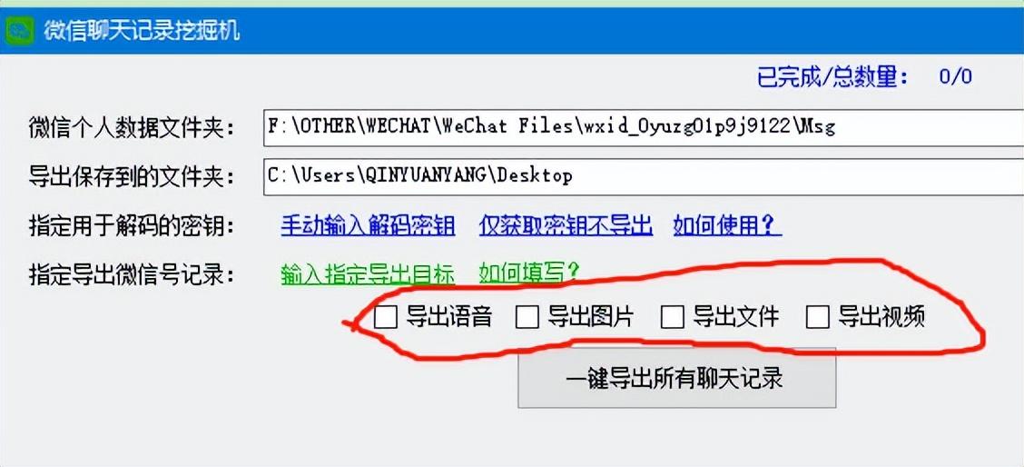Click the 指定导出微信号记录 label

pyautogui.click(x=132, y=275)
